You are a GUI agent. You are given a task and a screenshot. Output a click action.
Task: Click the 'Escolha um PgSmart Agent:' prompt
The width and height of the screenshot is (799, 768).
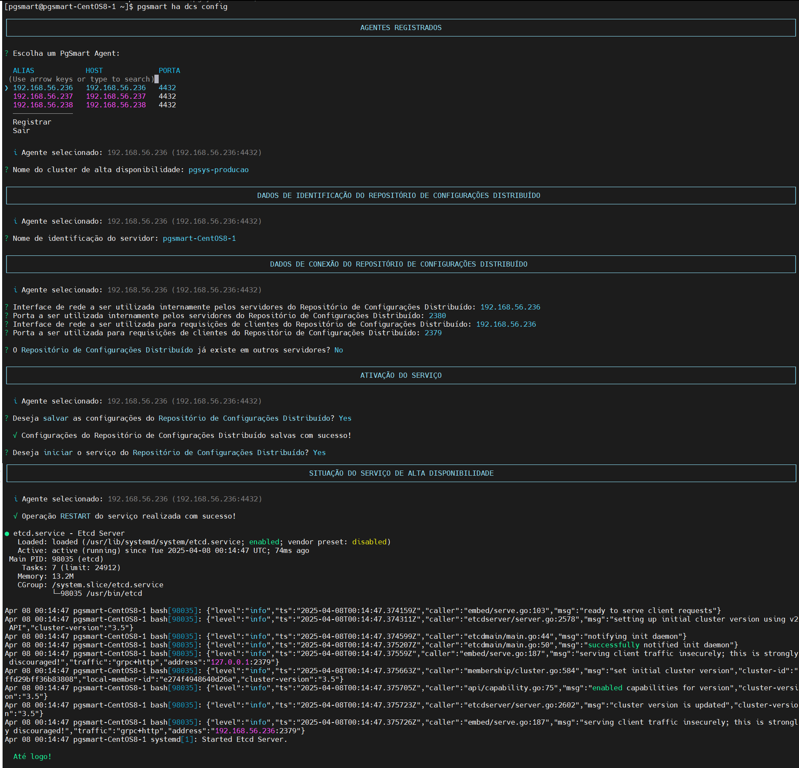coord(66,53)
